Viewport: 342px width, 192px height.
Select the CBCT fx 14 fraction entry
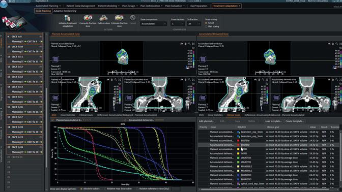point(24,87)
